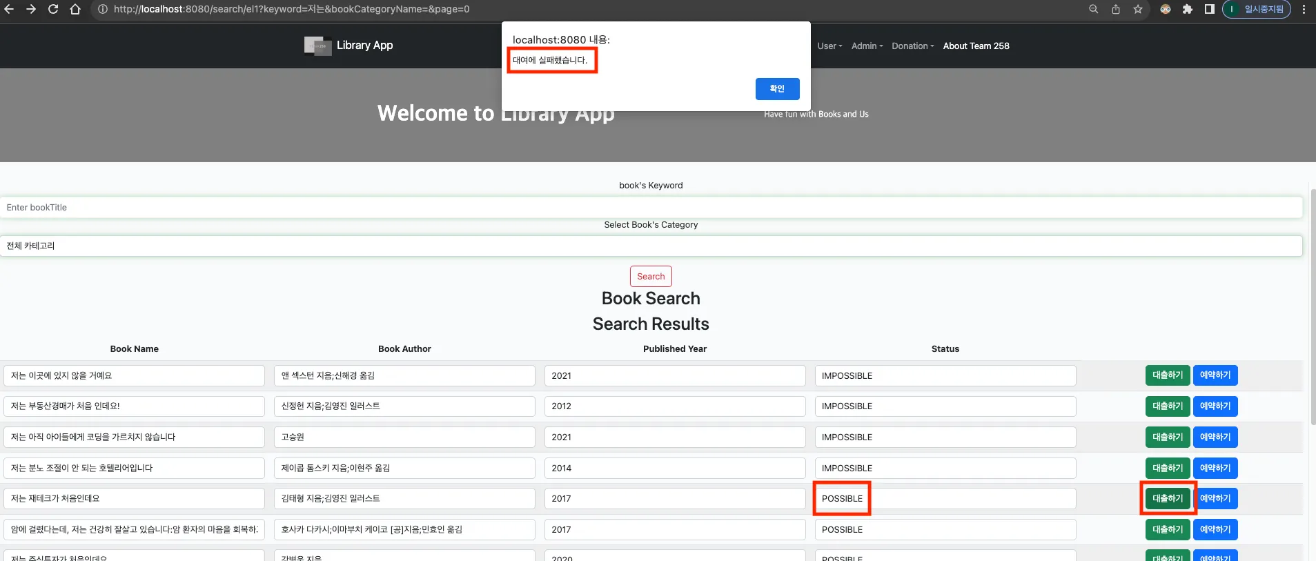The width and height of the screenshot is (1316, 561).
Task: Click POSSIBLE status in the 암에 걸렸다는데 row
Action: [945, 530]
